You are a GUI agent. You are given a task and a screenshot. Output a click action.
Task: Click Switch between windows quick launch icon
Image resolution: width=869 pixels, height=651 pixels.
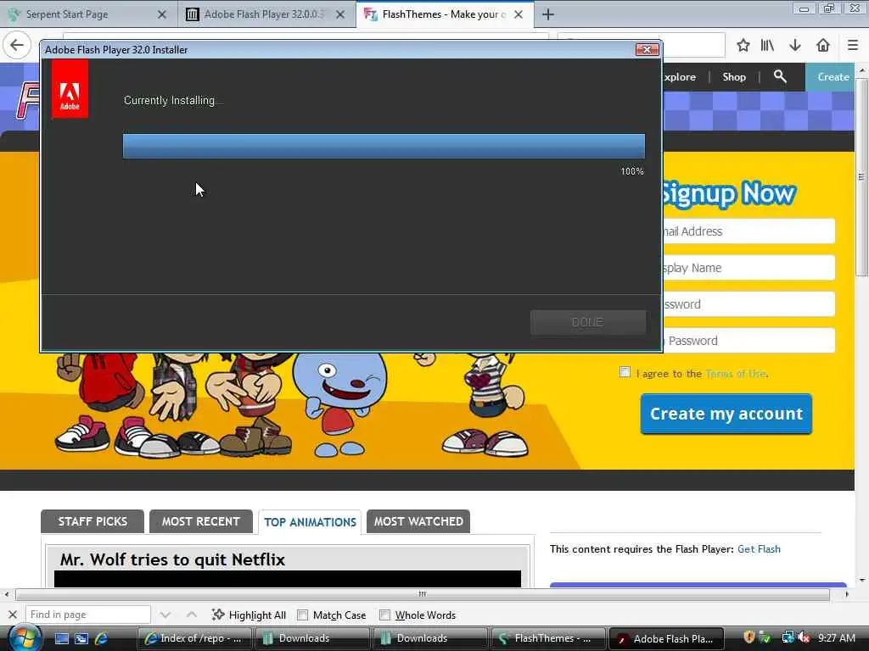coord(81,639)
